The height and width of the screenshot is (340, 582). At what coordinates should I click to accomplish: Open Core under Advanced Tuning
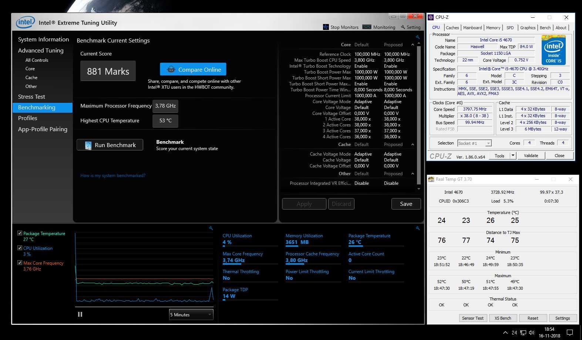pyautogui.click(x=30, y=69)
